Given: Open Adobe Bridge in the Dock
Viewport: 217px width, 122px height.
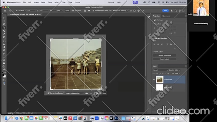Looking at the screenshot, I should tap(111, 118).
